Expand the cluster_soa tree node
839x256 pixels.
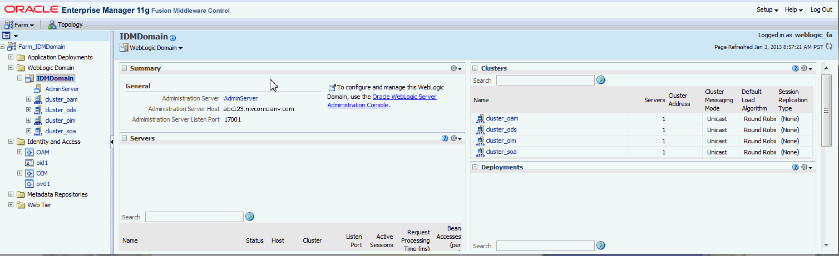(x=28, y=131)
